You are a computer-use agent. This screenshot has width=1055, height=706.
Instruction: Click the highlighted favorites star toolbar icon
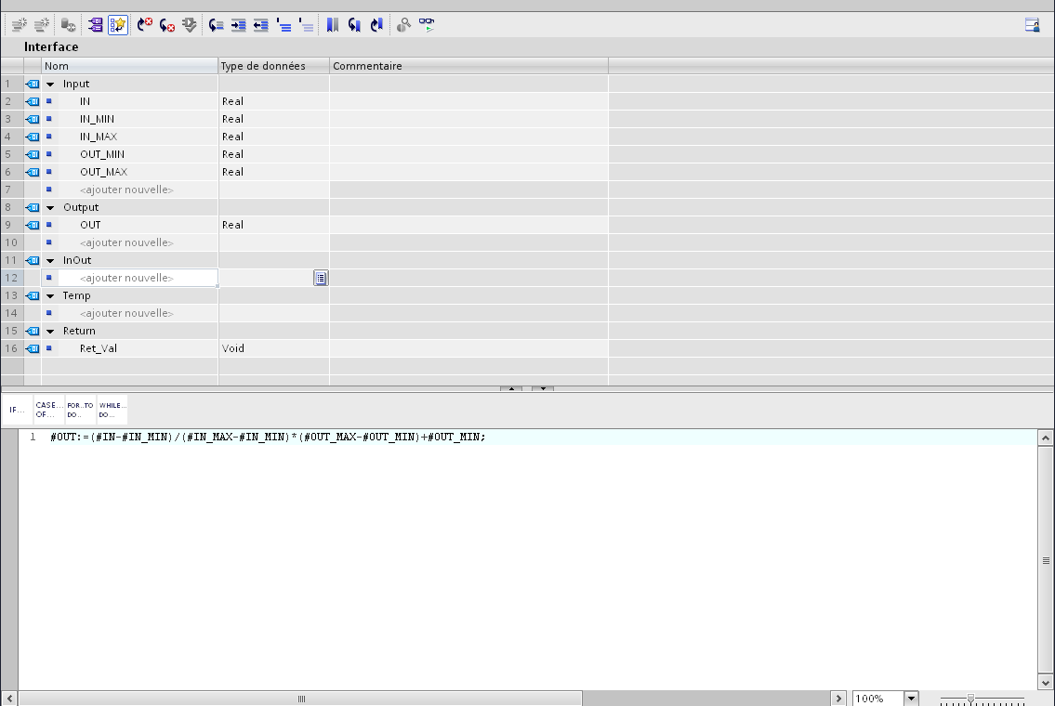click(x=118, y=25)
